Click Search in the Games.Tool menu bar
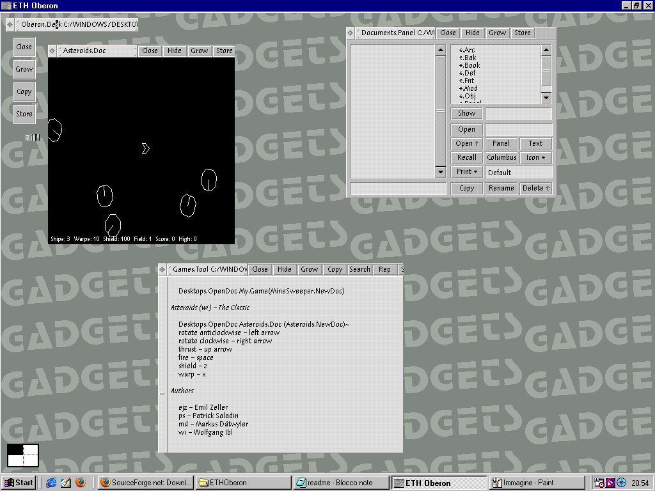The height and width of the screenshot is (491, 655). [359, 269]
